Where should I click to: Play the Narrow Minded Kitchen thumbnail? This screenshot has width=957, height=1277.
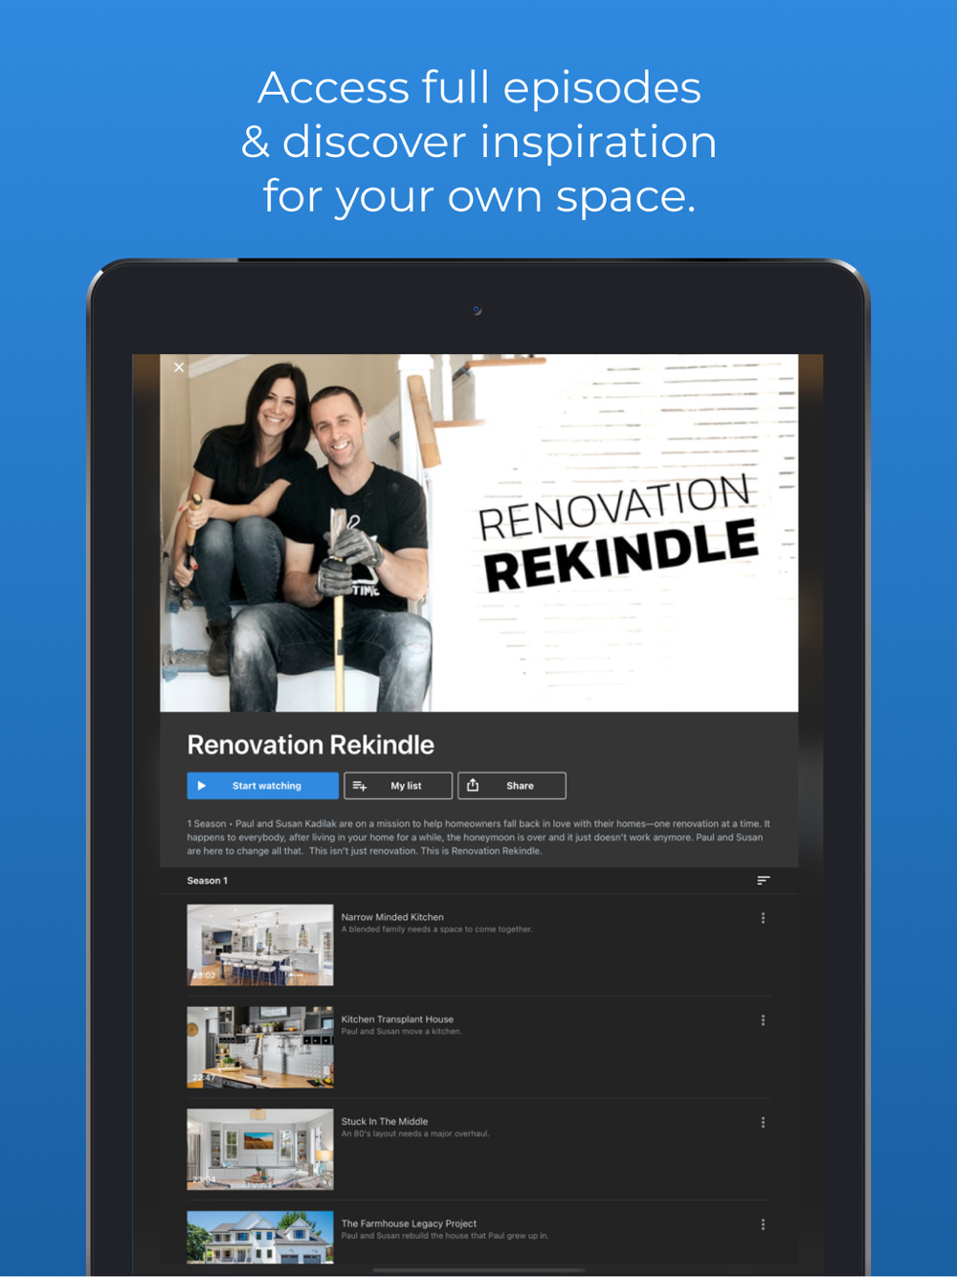tap(260, 945)
